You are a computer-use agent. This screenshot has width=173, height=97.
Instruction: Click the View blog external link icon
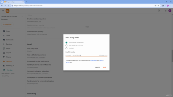tap(4, 70)
